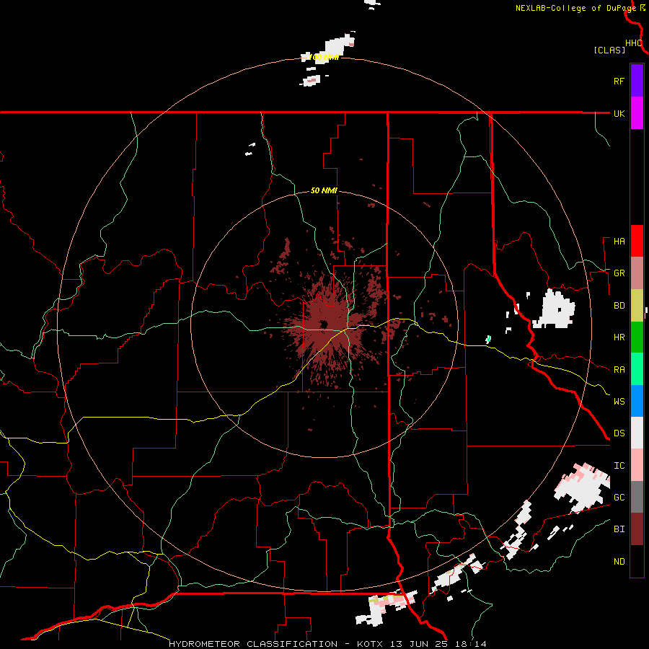
Task: Click the 'WS' legend label text
Action: click(x=619, y=402)
